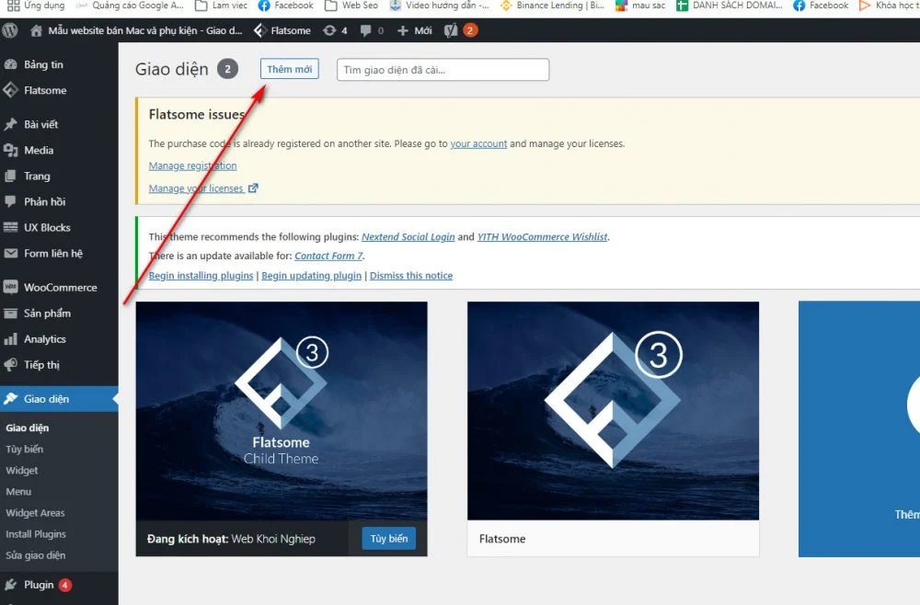
Task: Click the theme search input field
Action: tap(443, 70)
